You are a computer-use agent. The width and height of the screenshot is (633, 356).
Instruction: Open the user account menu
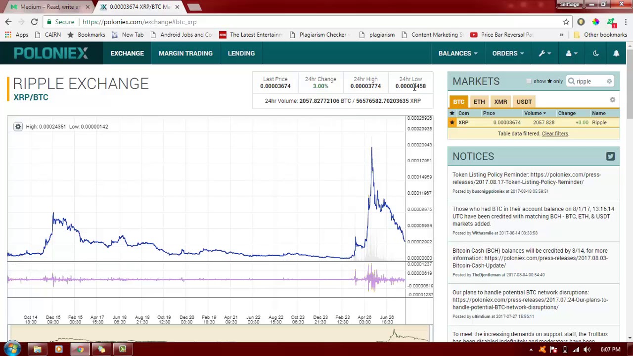571,53
